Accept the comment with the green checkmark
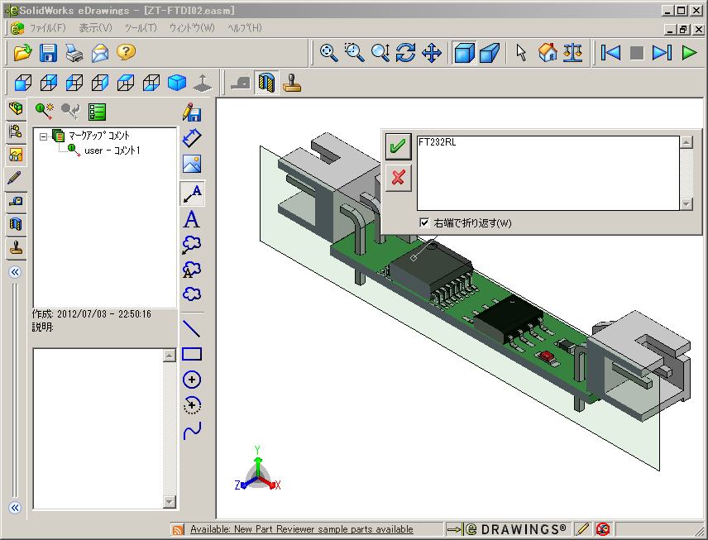This screenshot has height=540, width=708. [398, 146]
